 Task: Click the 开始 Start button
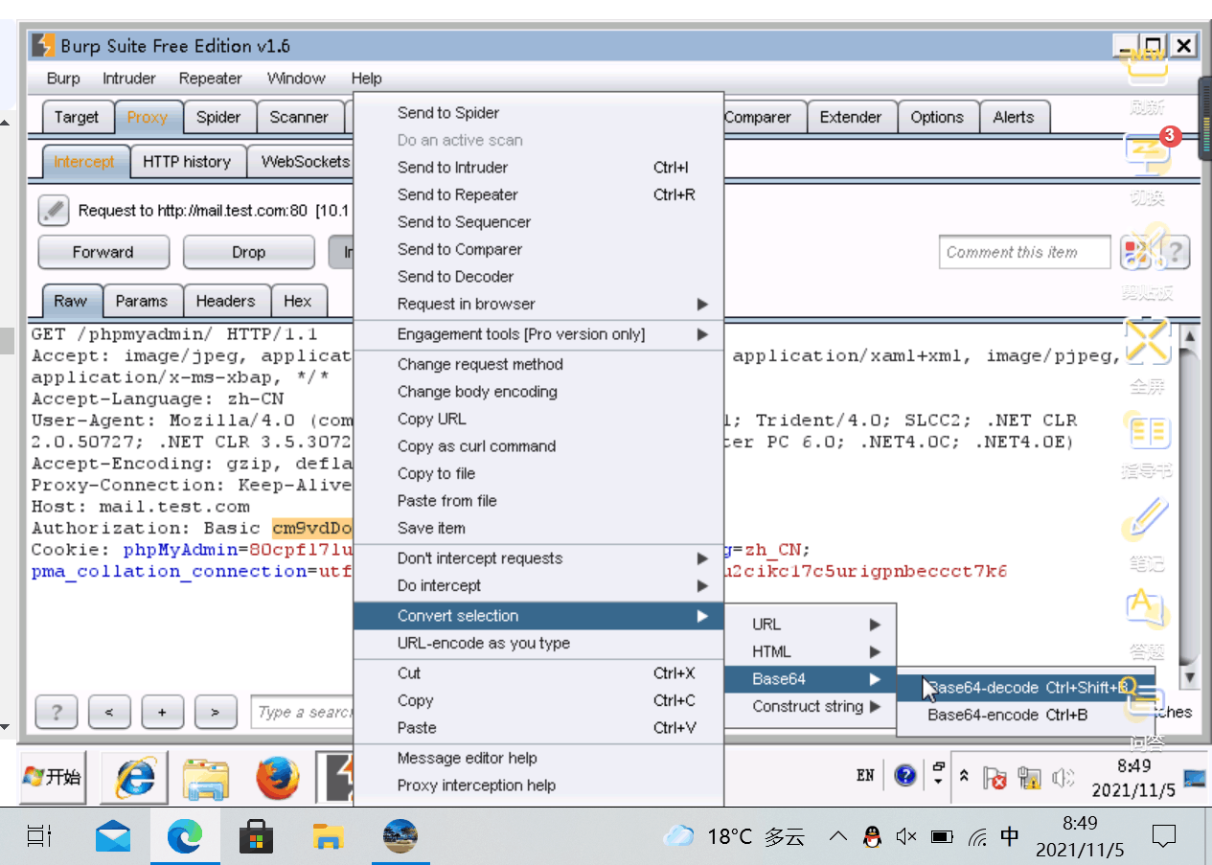(53, 777)
